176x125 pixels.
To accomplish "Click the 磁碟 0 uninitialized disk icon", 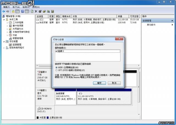I will [39, 72].
